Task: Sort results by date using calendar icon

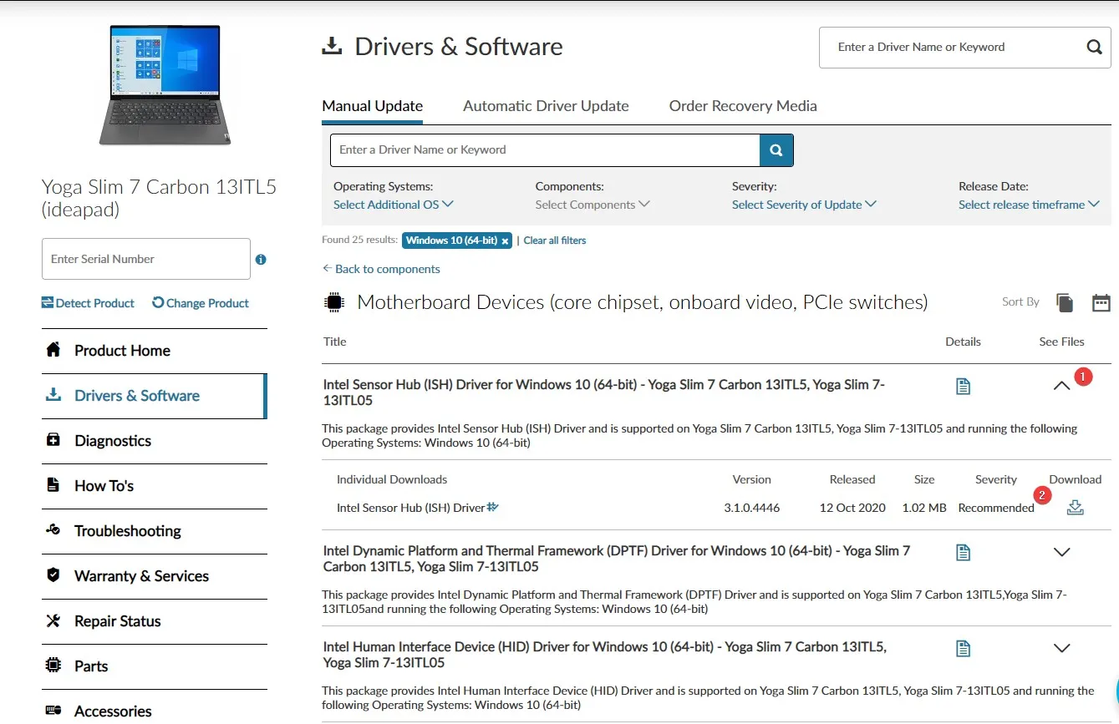Action: tap(1101, 302)
